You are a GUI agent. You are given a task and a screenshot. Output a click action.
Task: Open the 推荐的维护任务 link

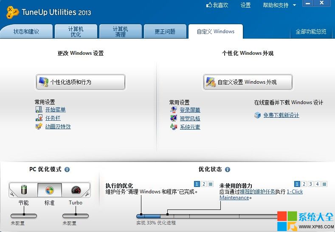click(x=257, y=192)
